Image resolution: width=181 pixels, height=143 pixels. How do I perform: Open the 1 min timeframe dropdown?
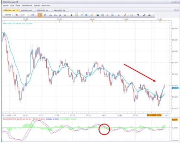coord(28,15)
